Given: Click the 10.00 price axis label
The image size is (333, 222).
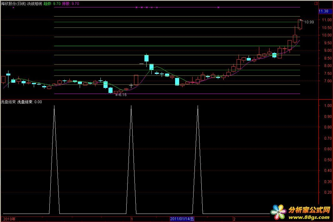Looking at the screenshot, I should pyautogui.click(x=327, y=35).
